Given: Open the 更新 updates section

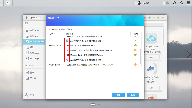Looking at the screenshot, I should [34, 73].
